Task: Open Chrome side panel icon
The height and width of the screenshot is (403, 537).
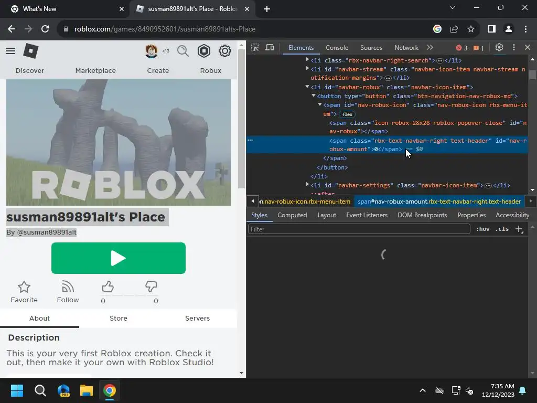Action: pos(492,29)
